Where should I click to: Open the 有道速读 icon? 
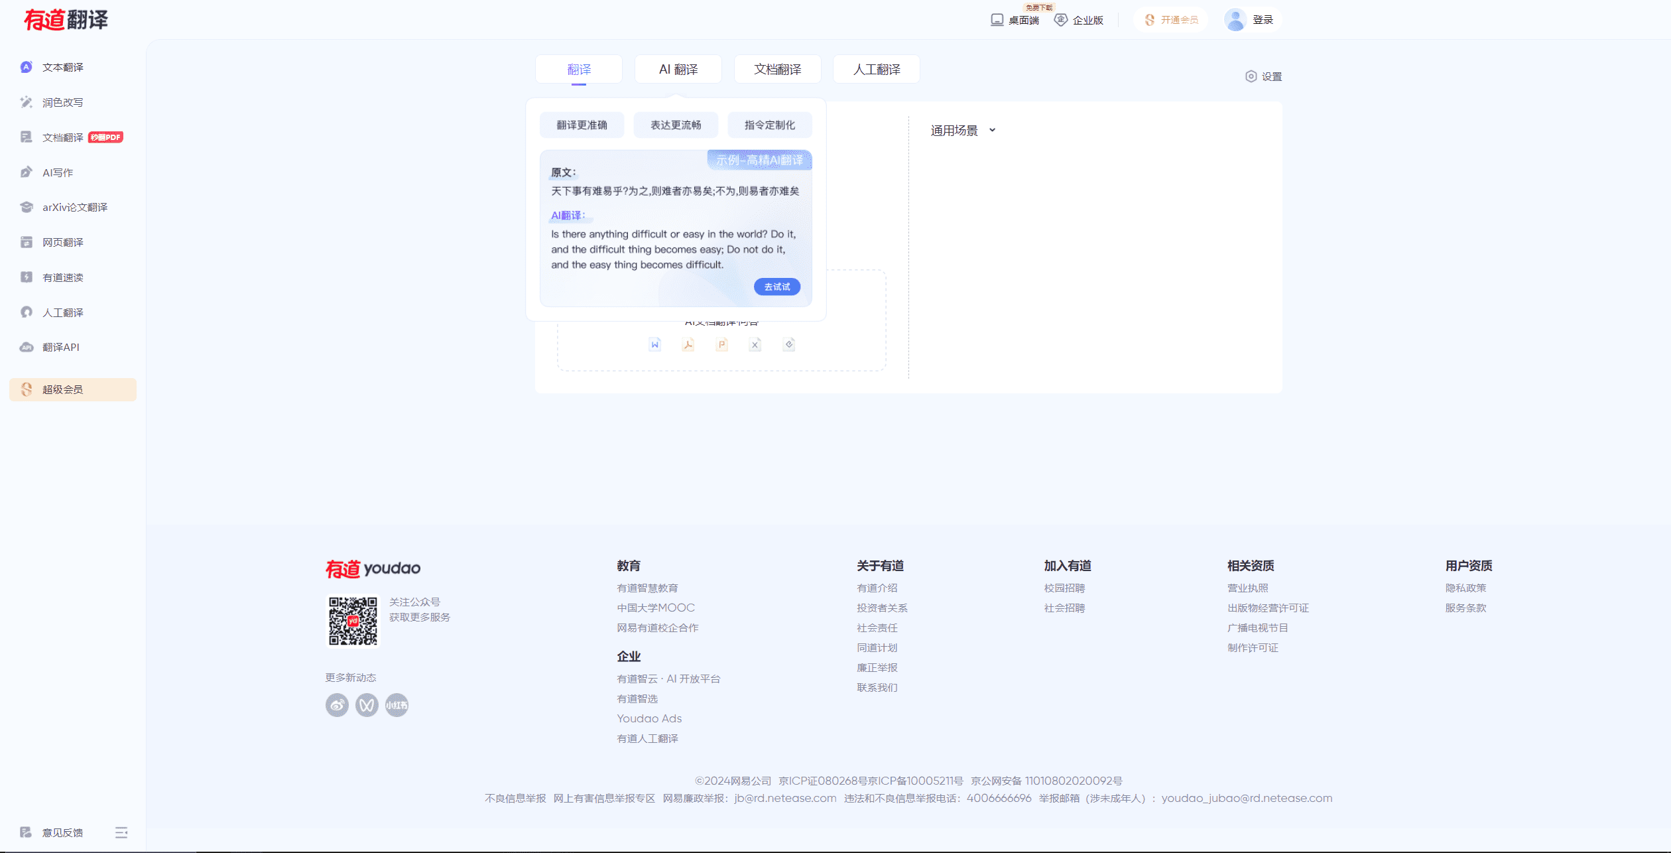pos(27,277)
